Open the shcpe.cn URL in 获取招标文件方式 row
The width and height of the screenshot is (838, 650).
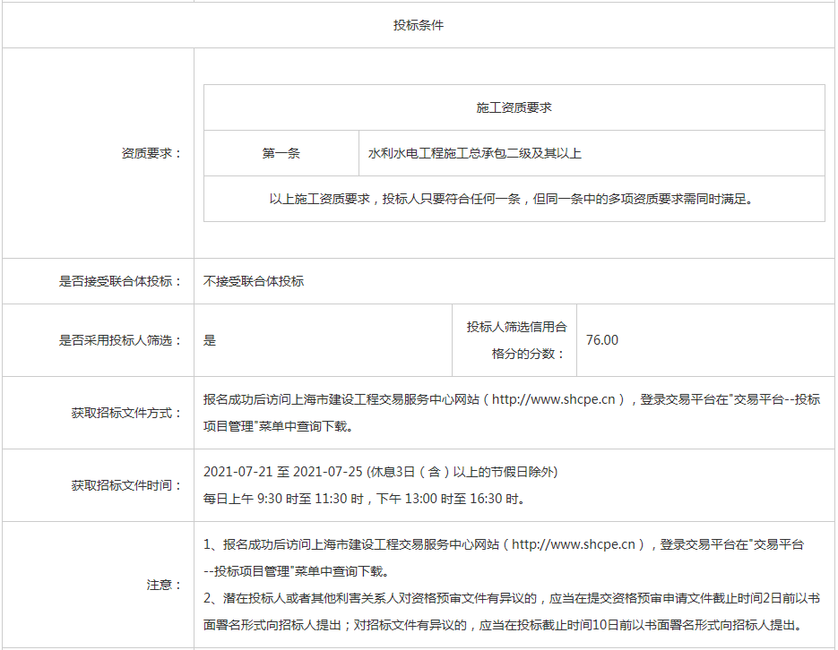(557, 400)
